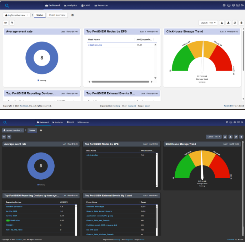The image size is (245, 242).
Task: Click the logout icon in the dark dashboard header
Action: click(x=242, y=122)
